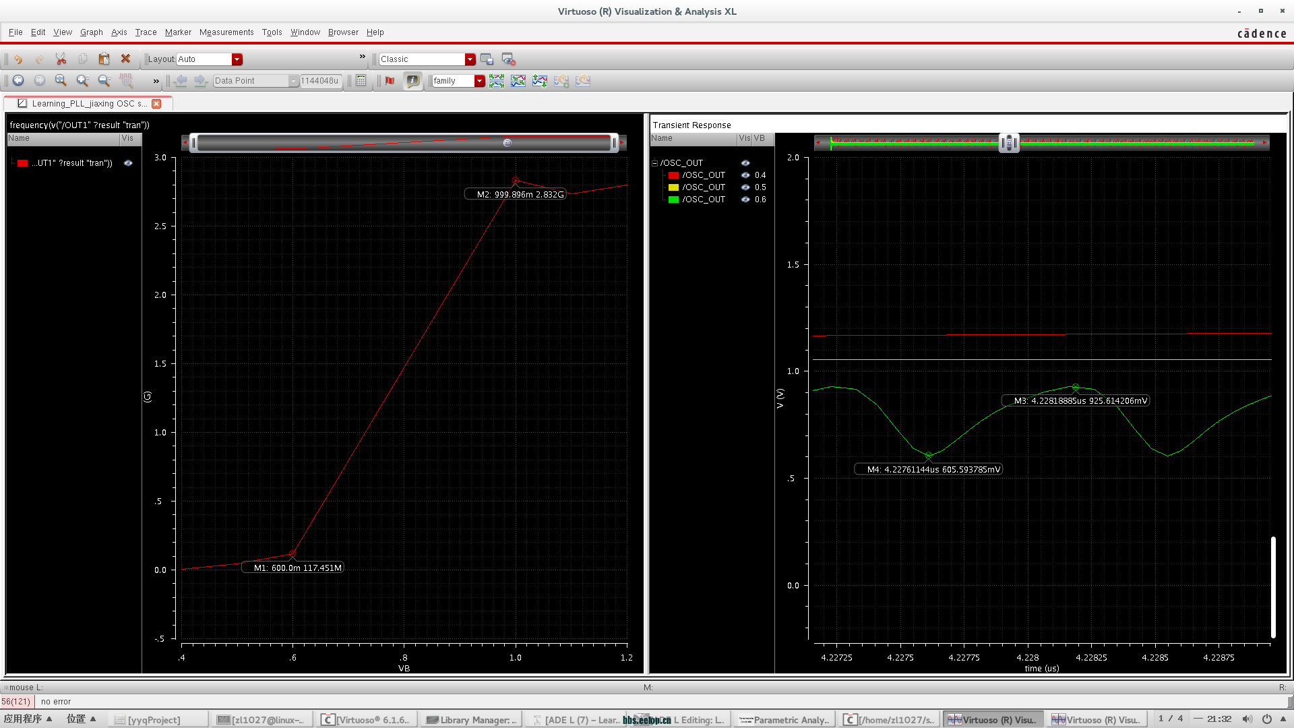This screenshot has width=1294, height=728.
Task: Click the last graph reload icon
Action: pyautogui.click(x=583, y=81)
